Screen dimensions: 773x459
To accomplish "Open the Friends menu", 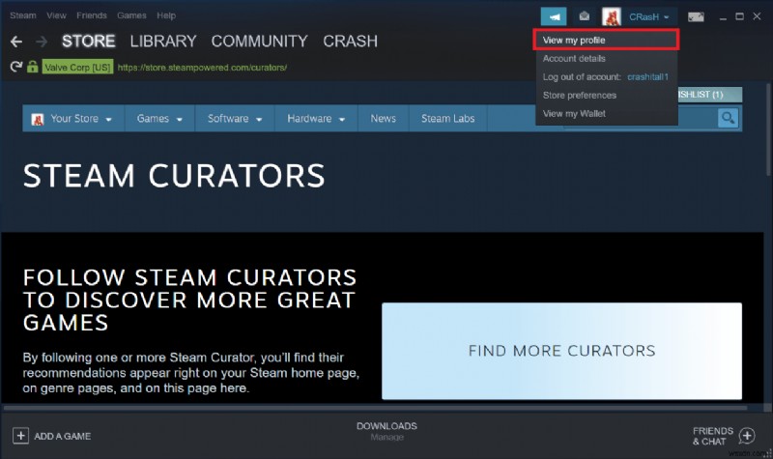I will [x=92, y=15].
